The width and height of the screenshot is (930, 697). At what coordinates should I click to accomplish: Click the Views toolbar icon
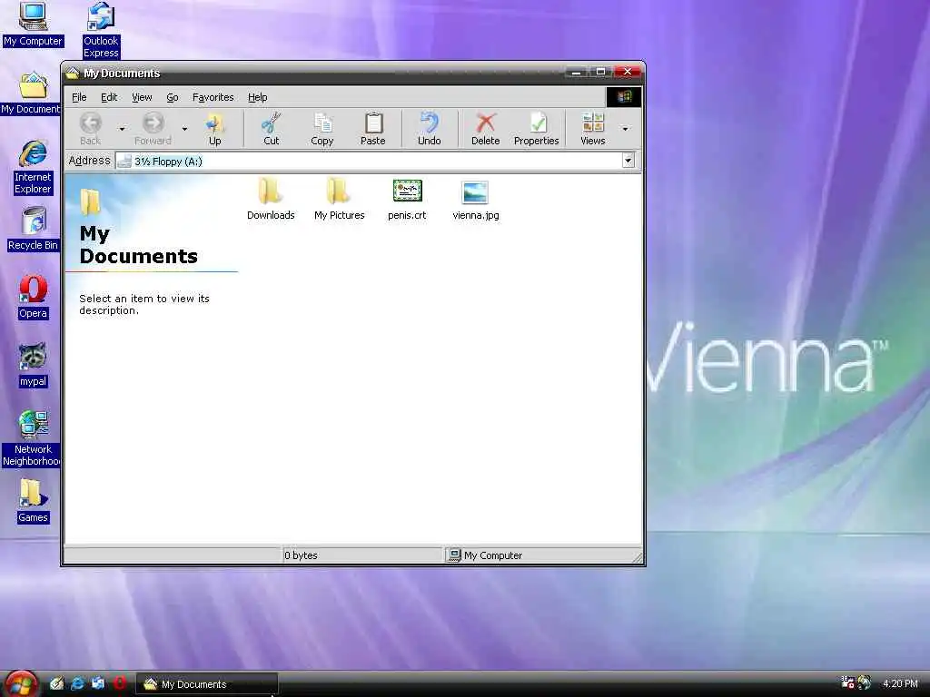coord(592,129)
